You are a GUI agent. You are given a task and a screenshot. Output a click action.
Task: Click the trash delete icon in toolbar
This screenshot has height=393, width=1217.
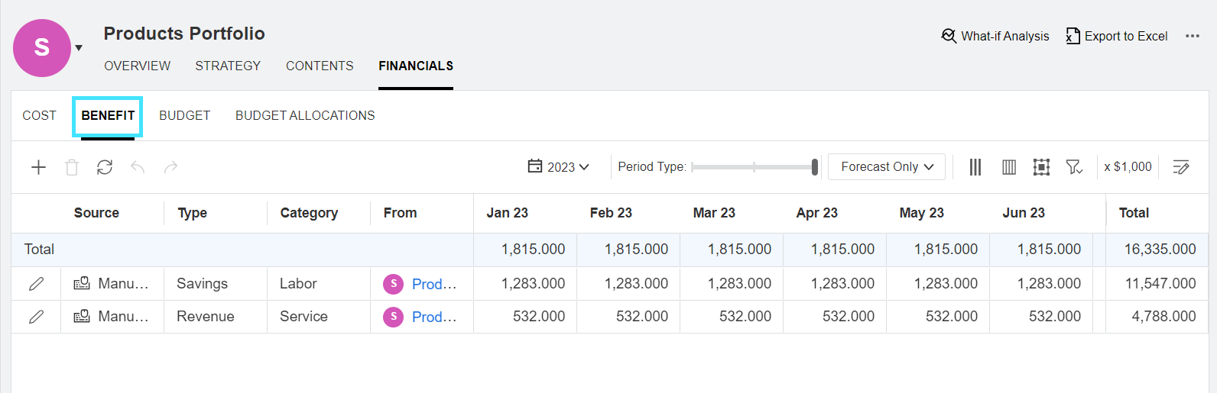(x=72, y=167)
